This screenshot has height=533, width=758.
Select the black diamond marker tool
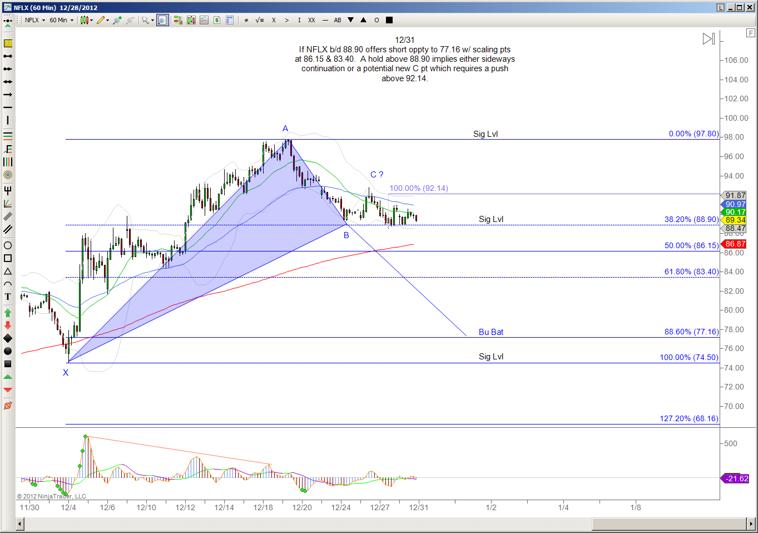8,338
